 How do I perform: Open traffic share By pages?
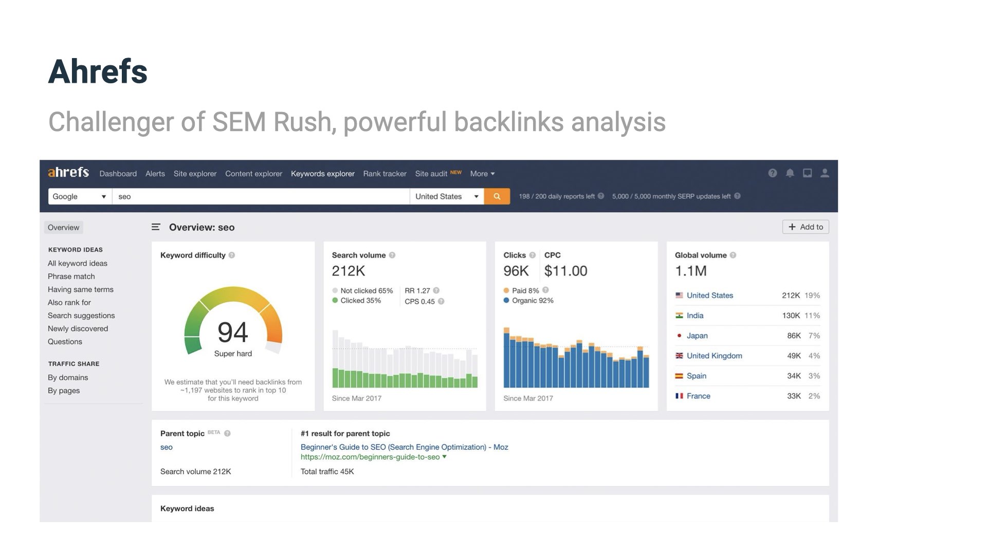[64, 391]
